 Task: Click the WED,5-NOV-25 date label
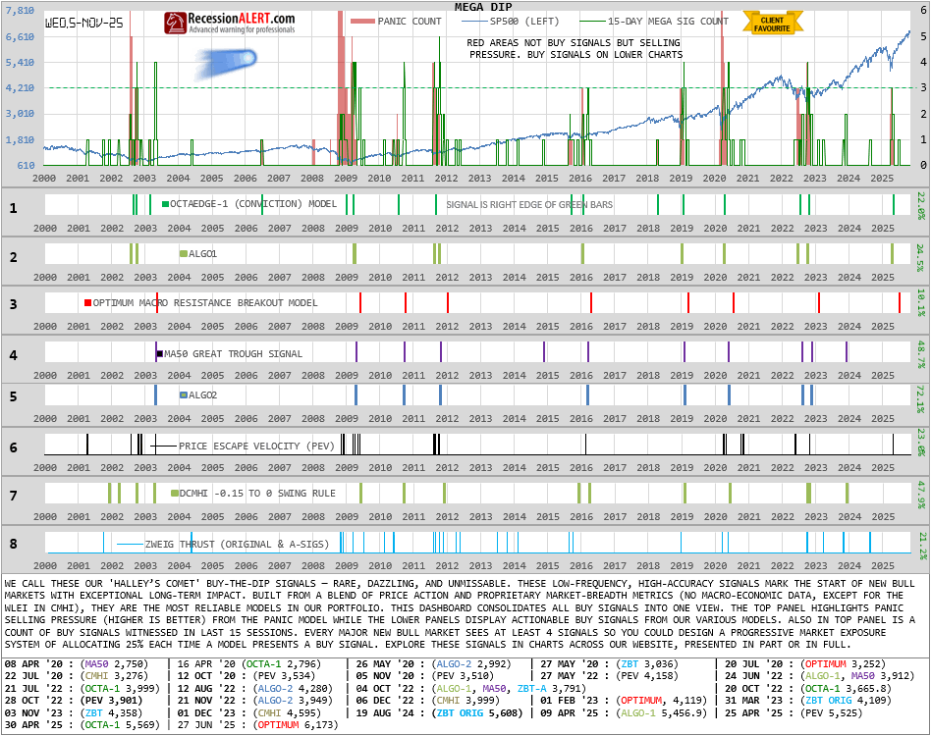(x=84, y=22)
